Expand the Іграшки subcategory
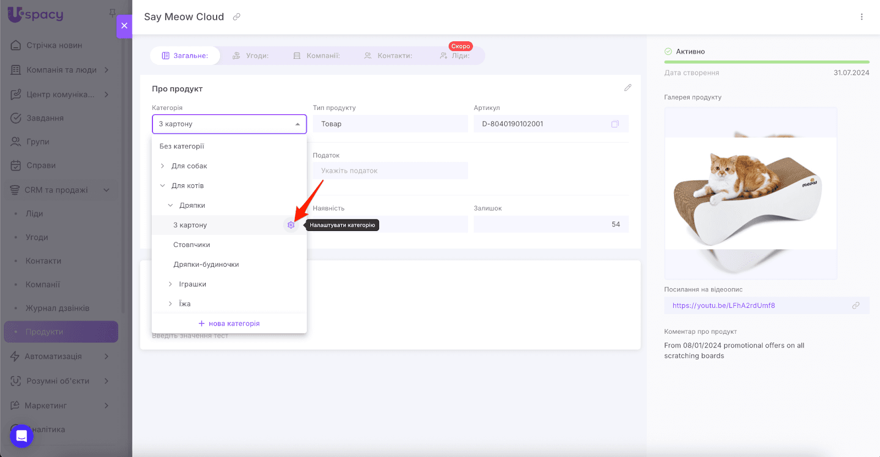The height and width of the screenshot is (457, 880). point(170,284)
